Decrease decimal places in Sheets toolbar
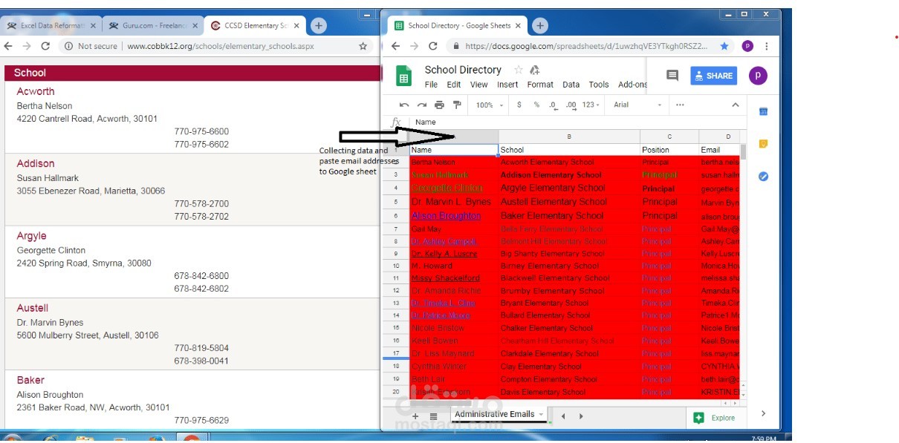899x443 pixels. pos(554,105)
